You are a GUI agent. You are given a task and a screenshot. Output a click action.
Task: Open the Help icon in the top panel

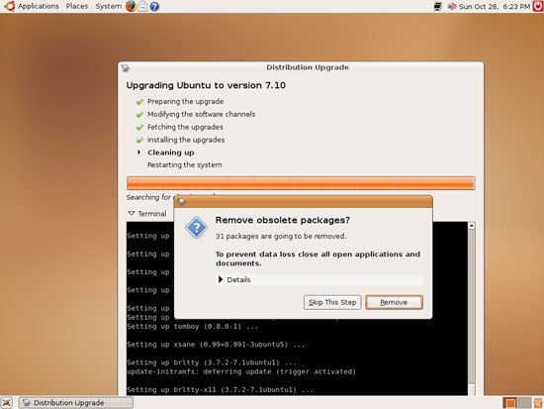[154, 6]
